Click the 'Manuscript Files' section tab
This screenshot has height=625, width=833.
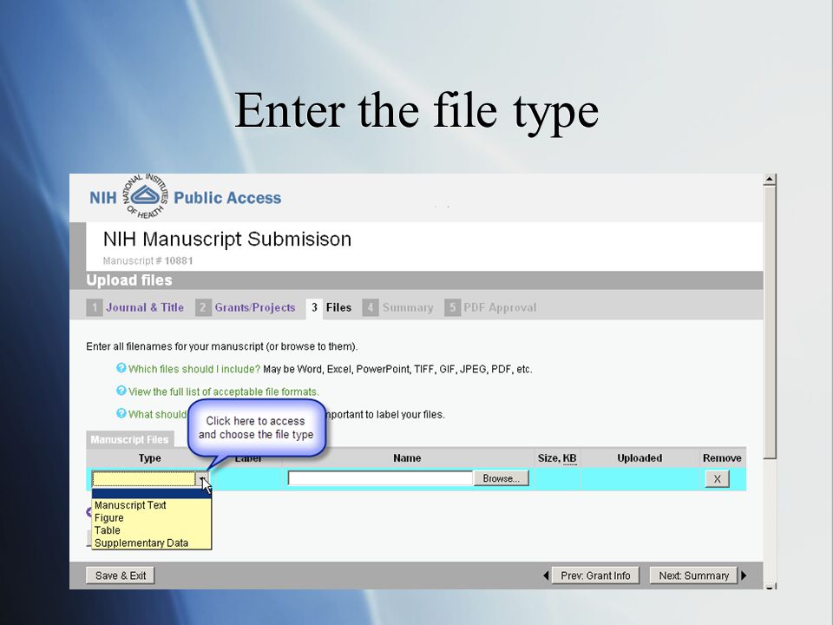tap(129, 439)
